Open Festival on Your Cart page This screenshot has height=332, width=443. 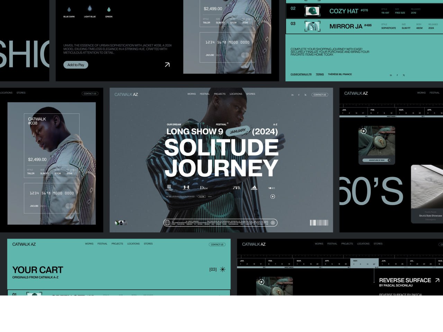[102, 244]
